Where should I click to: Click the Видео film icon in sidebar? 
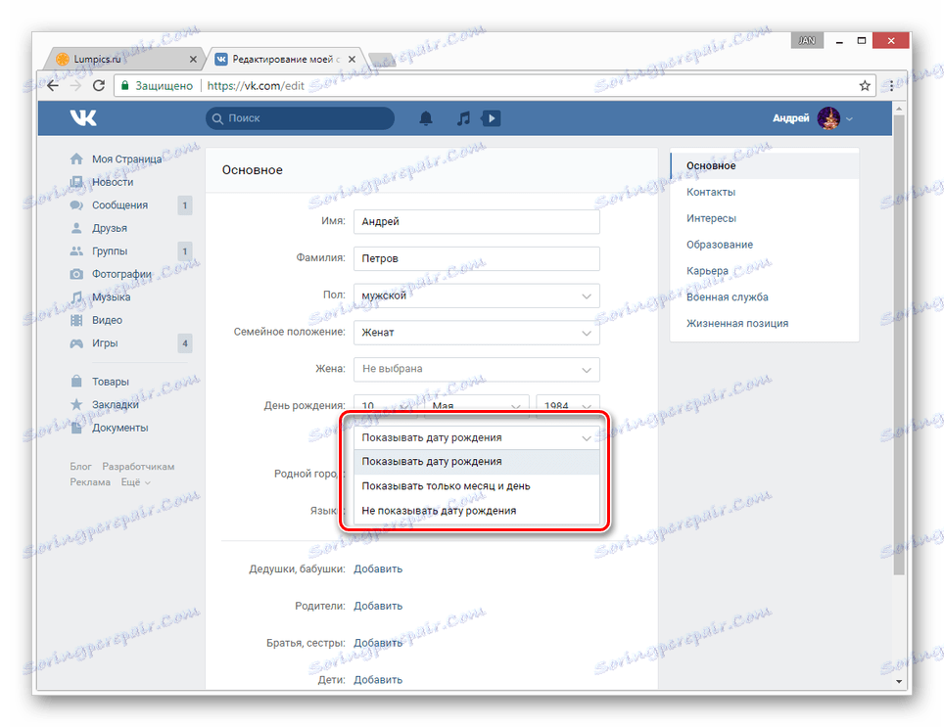pyautogui.click(x=76, y=320)
